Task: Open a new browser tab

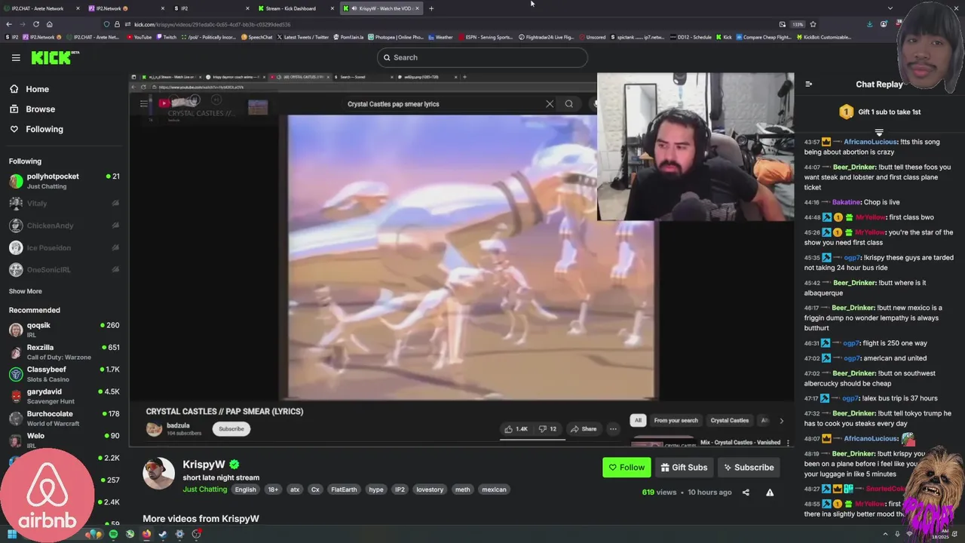Action: tap(431, 8)
